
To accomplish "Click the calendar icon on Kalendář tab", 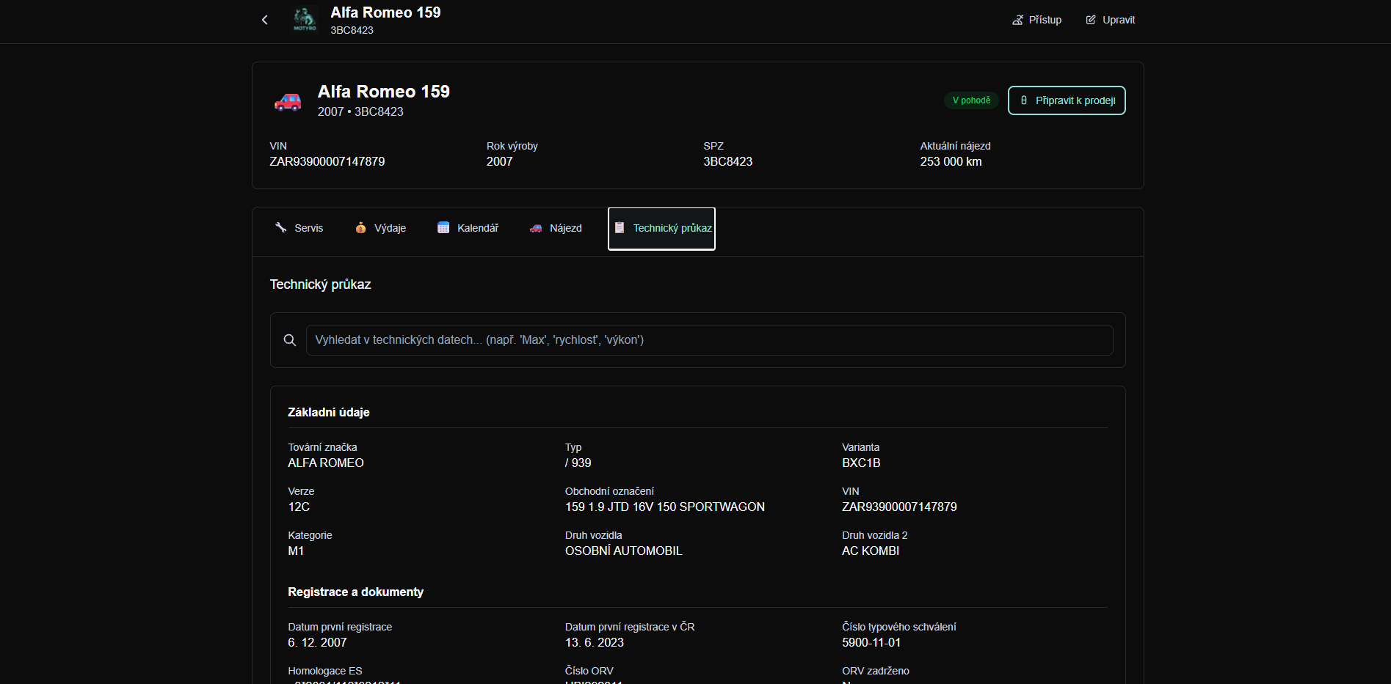I will [x=443, y=227].
